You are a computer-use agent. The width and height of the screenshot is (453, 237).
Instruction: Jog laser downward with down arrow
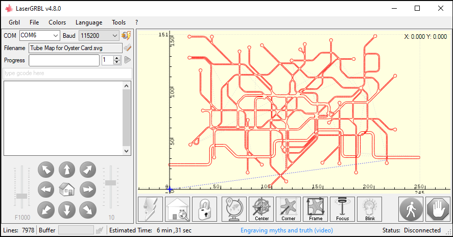point(67,210)
